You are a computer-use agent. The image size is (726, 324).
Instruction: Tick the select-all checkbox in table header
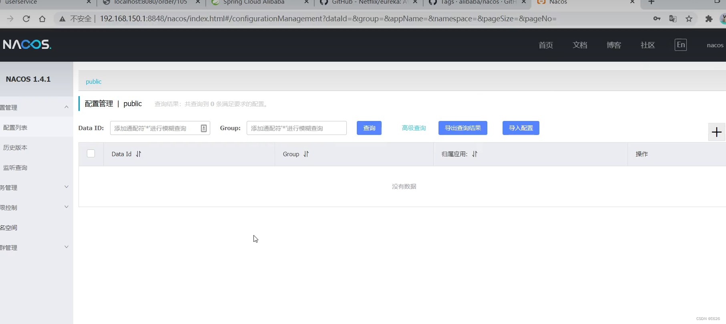point(91,153)
